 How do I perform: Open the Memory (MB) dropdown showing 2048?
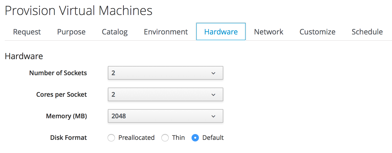coord(165,116)
